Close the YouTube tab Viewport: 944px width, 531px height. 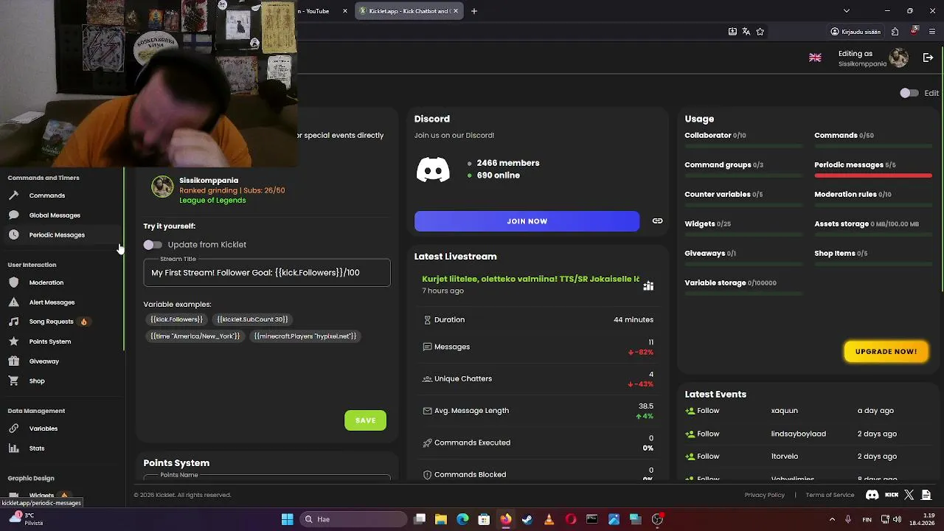click(x=346, y=11)
